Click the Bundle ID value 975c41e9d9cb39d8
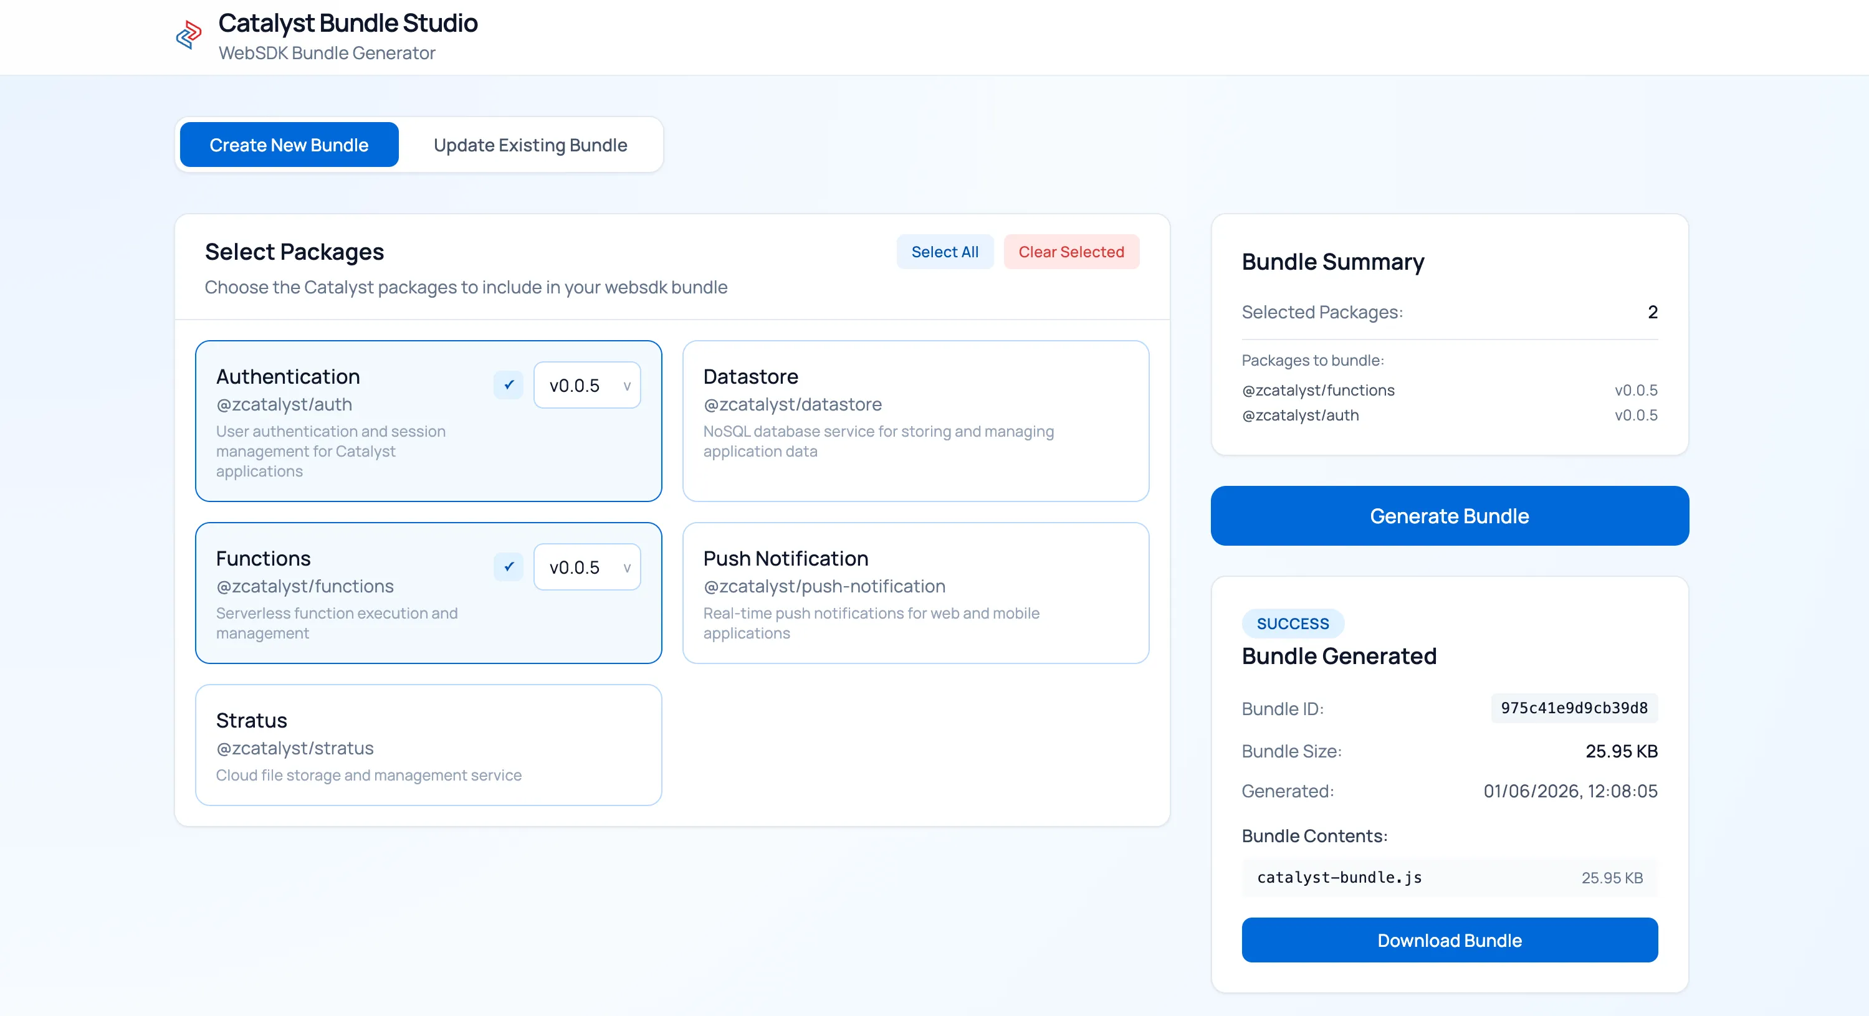 coord(1574,708)
